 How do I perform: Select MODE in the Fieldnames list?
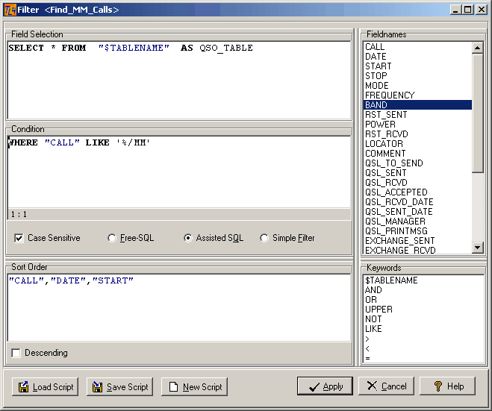417,86
